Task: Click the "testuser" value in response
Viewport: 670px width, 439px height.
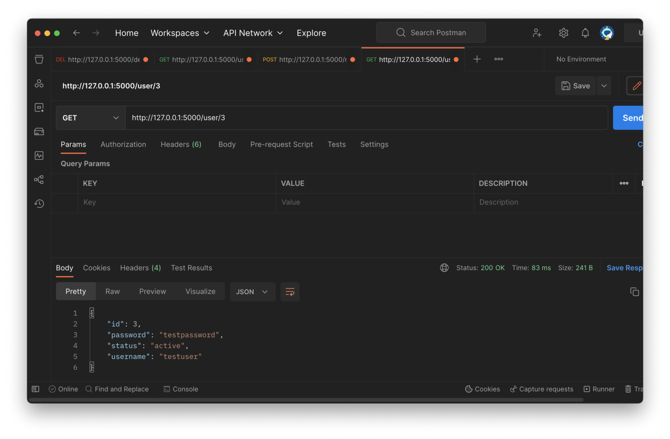Action: (180, 356)
